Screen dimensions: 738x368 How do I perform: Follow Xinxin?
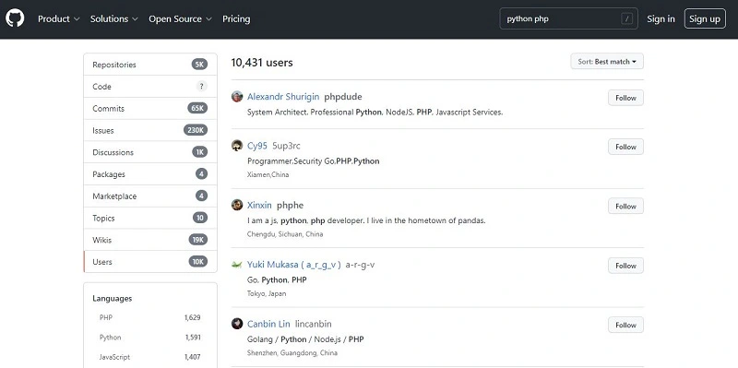tap(625, 206)
